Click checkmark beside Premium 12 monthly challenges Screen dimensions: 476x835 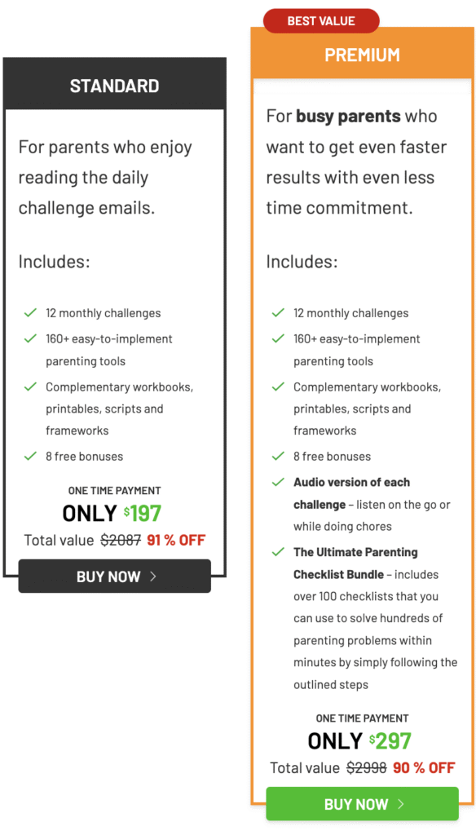coord(278,312)
